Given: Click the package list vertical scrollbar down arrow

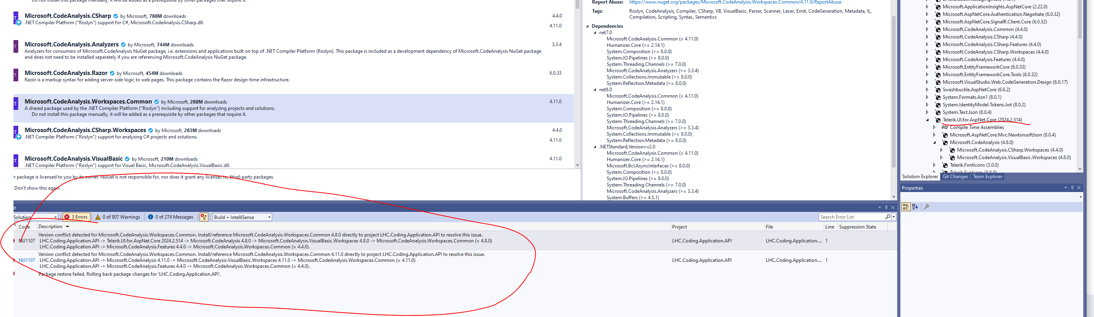Looking at the screenshot, I should click(x=578, y=165).
